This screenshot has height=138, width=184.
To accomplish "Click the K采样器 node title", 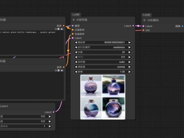I will pos(82,20).
